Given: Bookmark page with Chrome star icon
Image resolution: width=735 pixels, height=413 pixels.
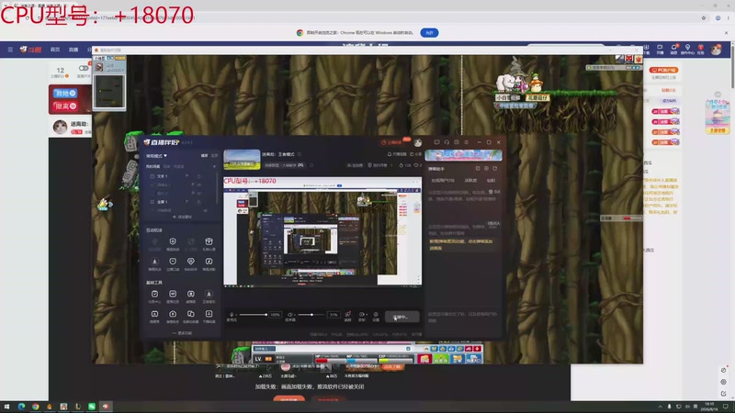Looking at the screenshot, I should click(704, 17).
